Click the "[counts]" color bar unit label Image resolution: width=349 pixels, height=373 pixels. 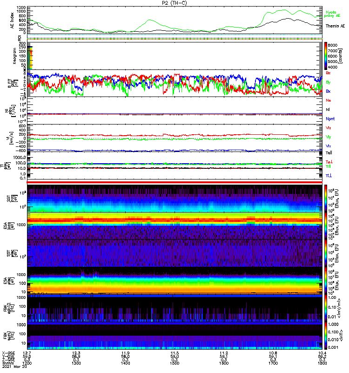[x=340, y=56]
